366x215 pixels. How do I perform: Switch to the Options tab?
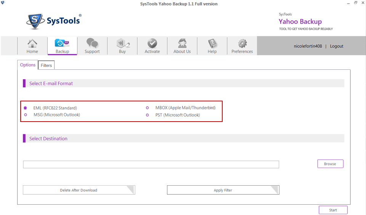pos(27,65)
